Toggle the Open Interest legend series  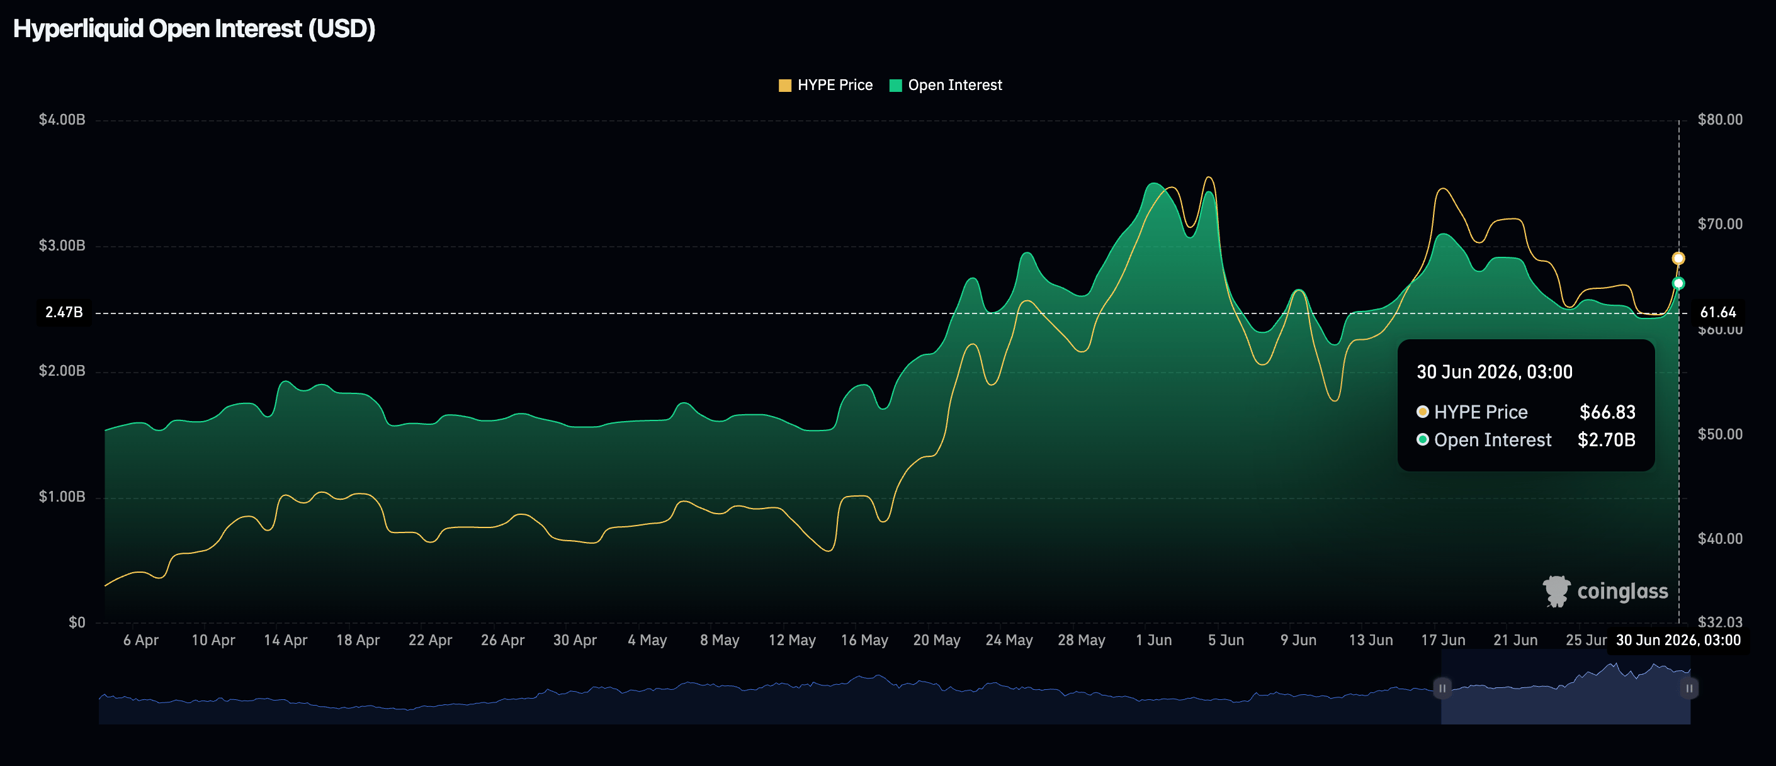coord(946,86)
